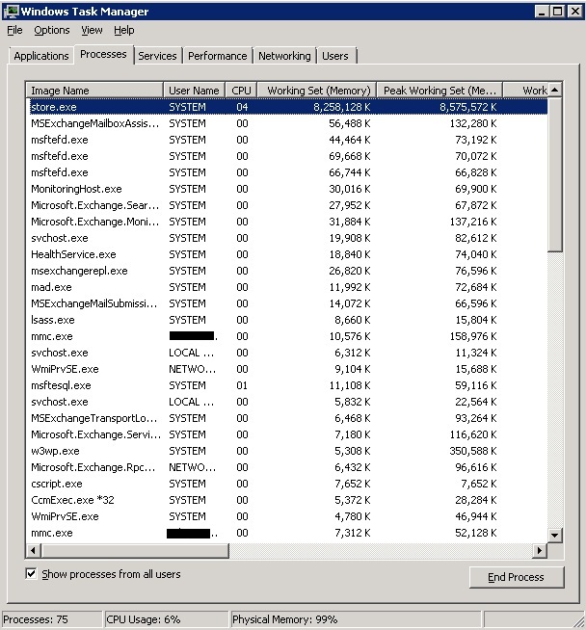
Task: Select mmc.exe with 10,576 K working set
Action: tap(288, 336)
